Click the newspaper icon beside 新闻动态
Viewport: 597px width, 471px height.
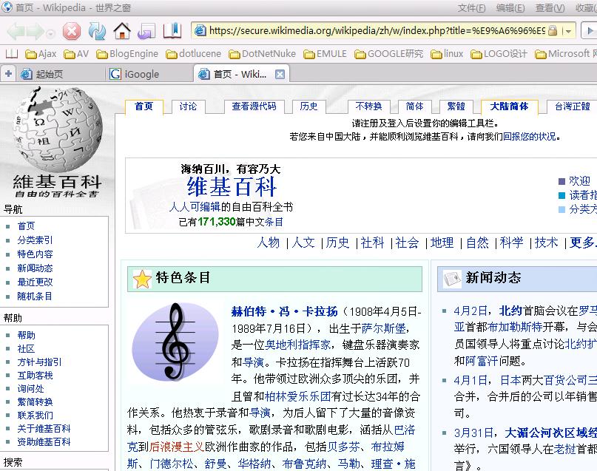click(x=452, y=279)
